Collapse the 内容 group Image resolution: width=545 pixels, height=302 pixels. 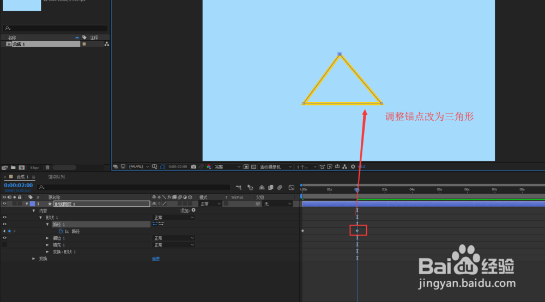(x=34, y=211)
